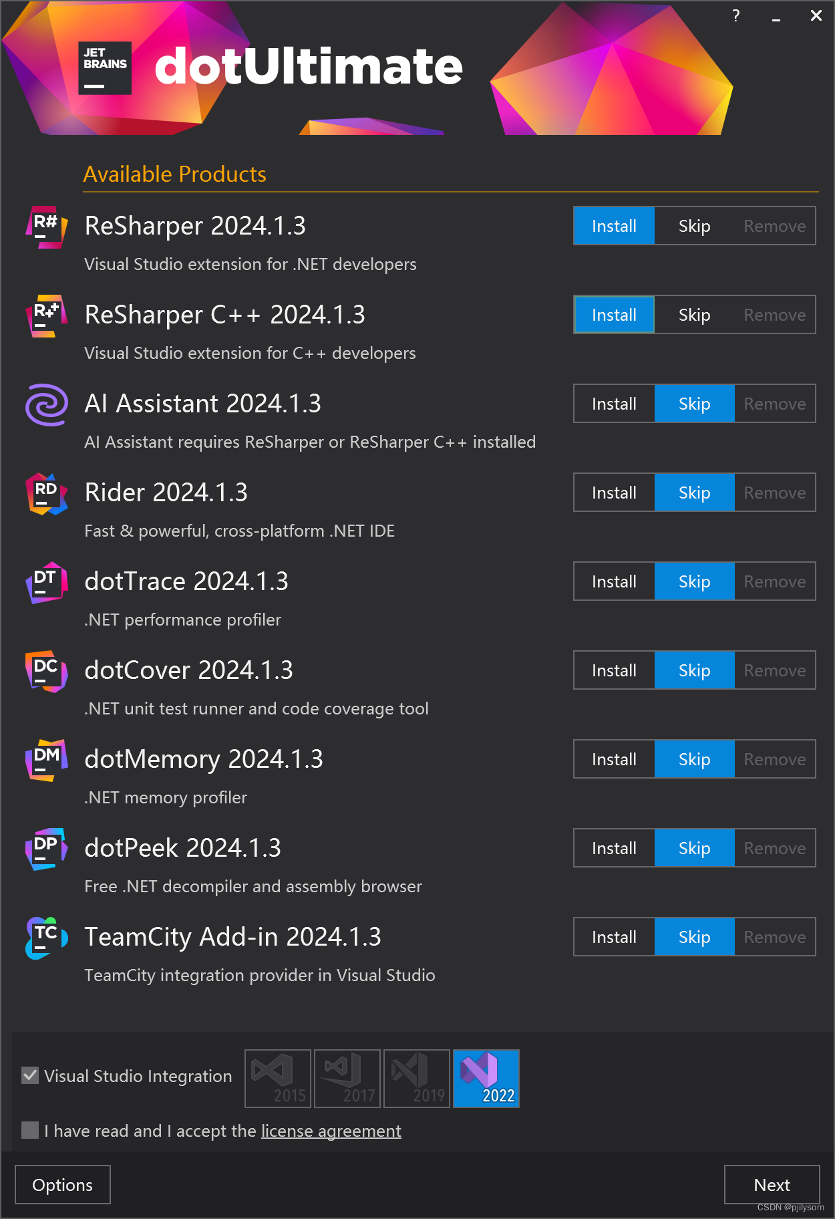Open the Options button
835x1219 pixels.
click(x=63, y=1185)
